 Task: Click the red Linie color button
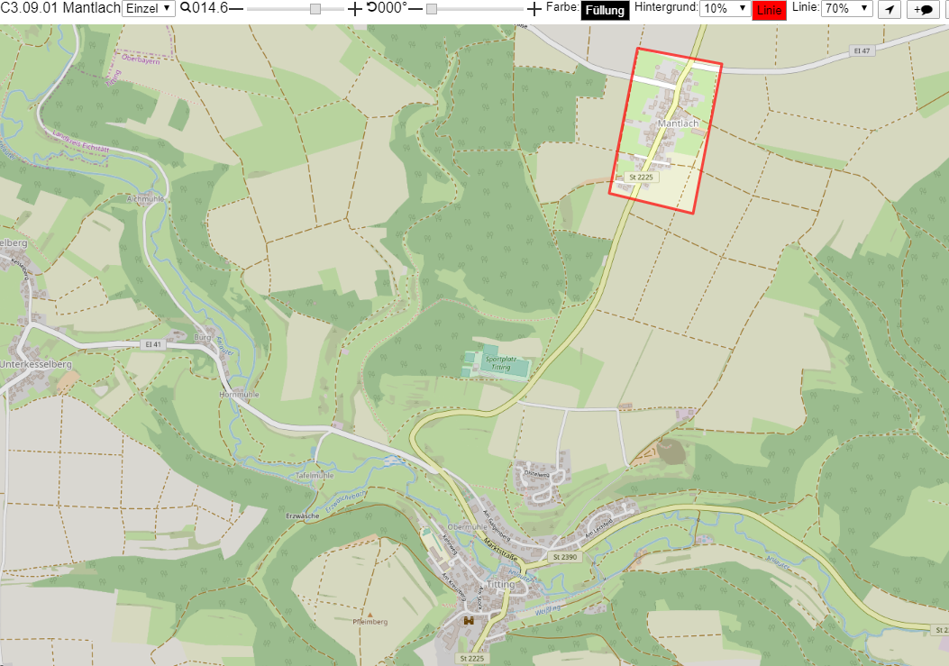tap(770, 10)
